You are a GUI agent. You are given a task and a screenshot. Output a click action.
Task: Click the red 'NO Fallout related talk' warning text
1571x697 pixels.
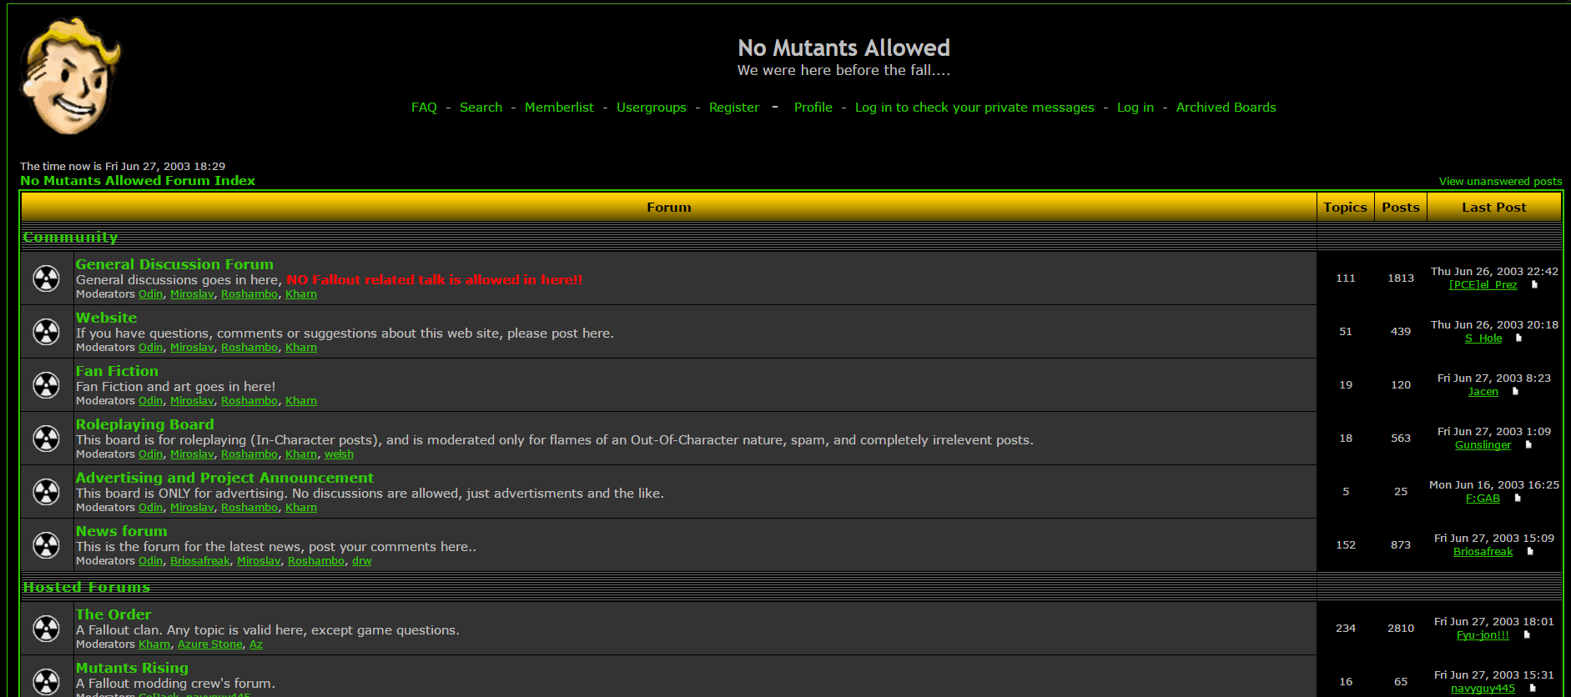click(x=435, y=280)
